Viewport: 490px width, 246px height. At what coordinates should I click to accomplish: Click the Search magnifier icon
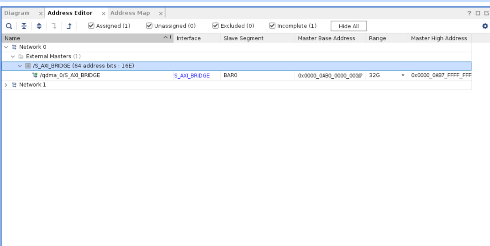[x=9, y=26]
